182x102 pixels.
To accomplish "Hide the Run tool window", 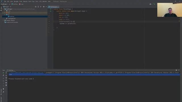I will pos(179,70).
